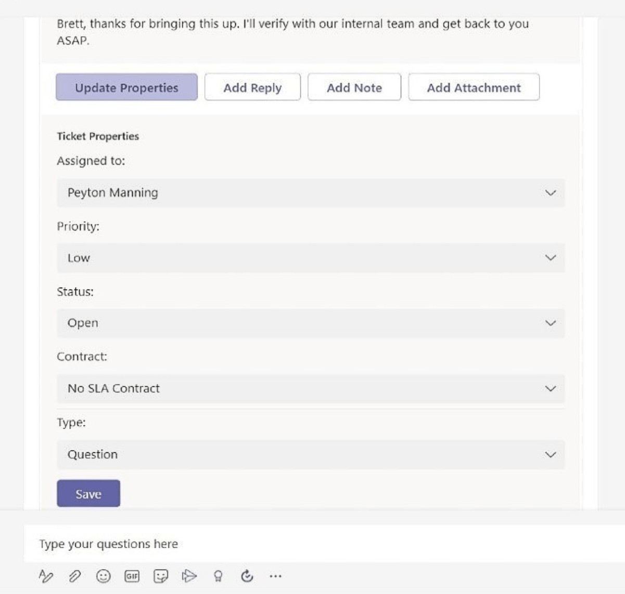
Task: Open more messaging extensions menu
Action: (x=275, y=576)
